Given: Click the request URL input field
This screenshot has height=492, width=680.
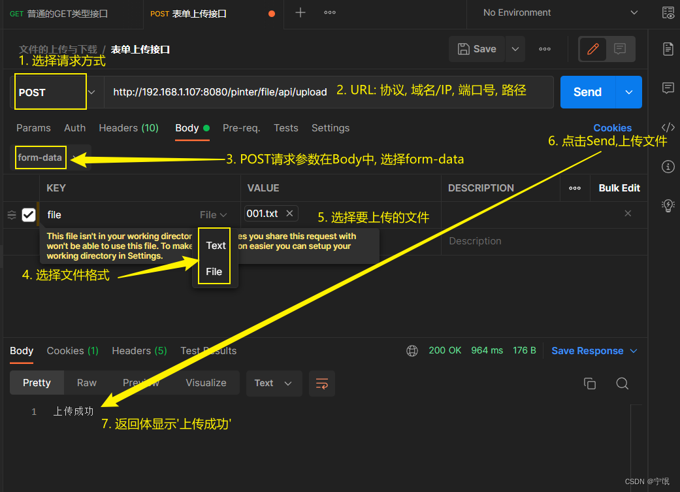Looking at the screenshot, I should (x=220, y=92).
